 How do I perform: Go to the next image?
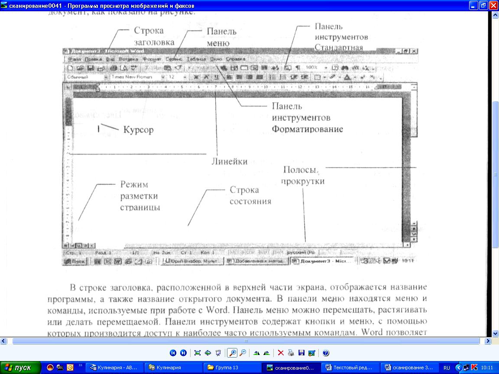[183, 353]
